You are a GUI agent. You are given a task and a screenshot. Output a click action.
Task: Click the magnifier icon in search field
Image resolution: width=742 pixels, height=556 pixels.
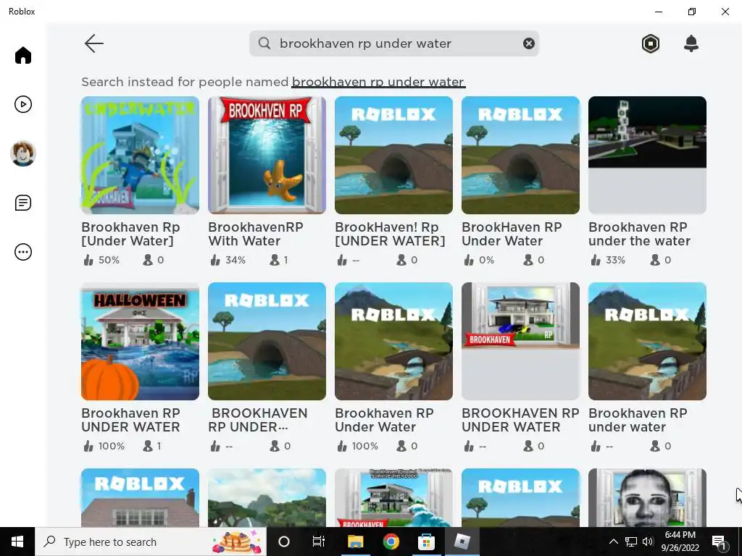click(264, 43)
